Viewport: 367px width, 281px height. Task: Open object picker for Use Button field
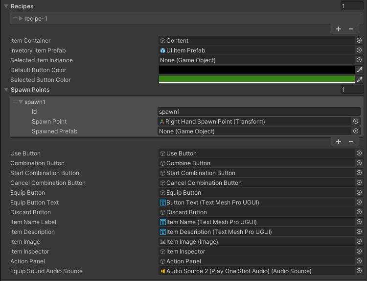(x=359, y=153)
